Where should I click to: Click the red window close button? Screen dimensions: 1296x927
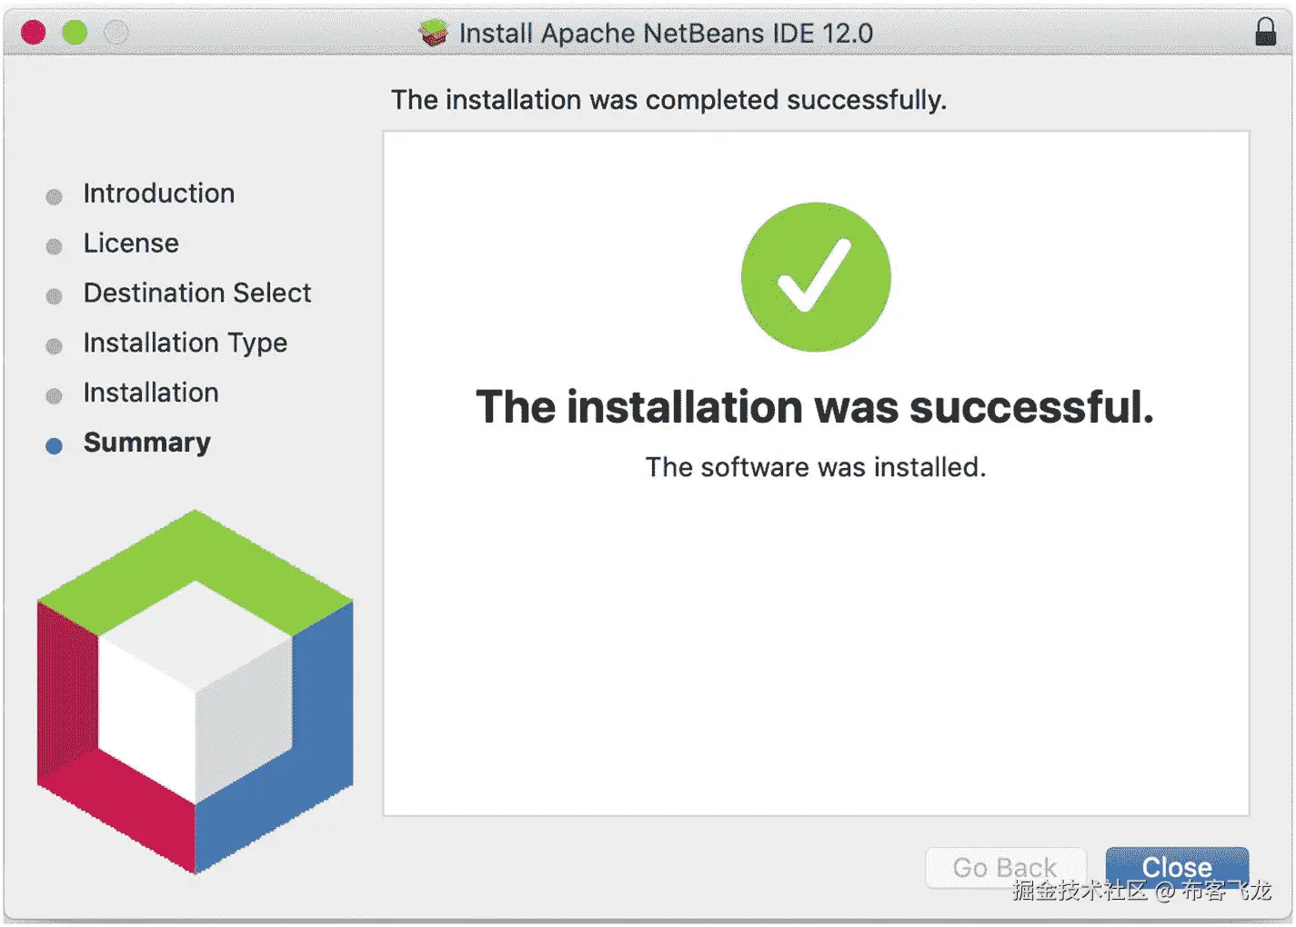[x=34, y=33]
